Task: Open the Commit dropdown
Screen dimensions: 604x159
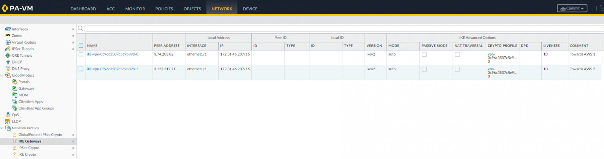Action: (x=572, y=8)
